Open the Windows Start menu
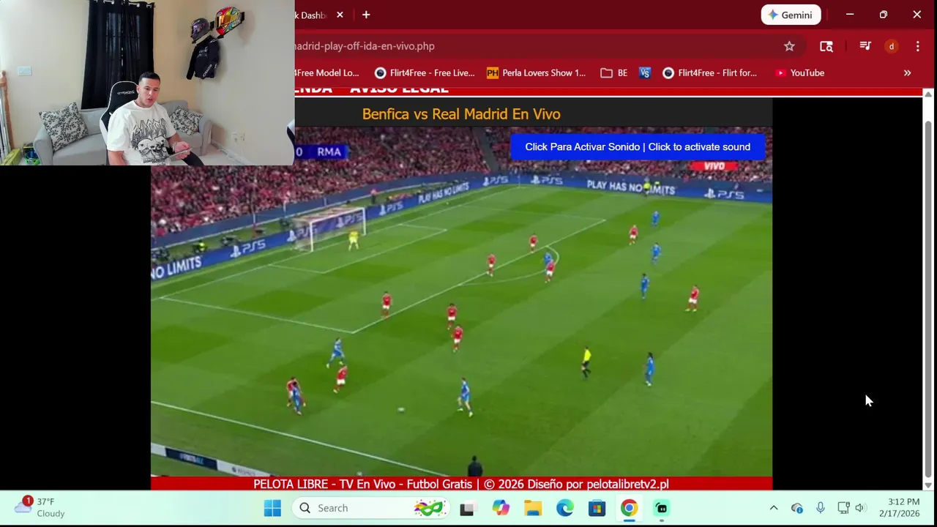Viewport: 937px width, 527px height. pyautogui.click(x=272, y=508)
